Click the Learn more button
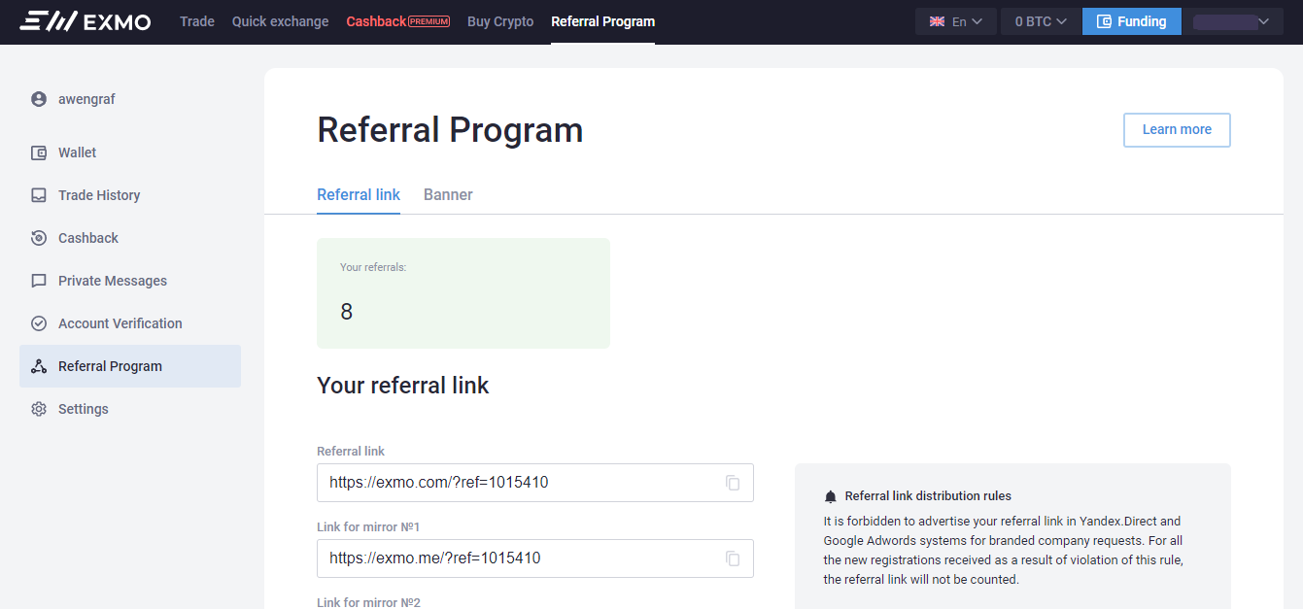1303x609 pixels. (1177, 130)
